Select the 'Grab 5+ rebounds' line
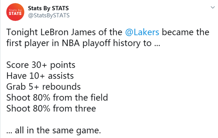The height and width of the screenshot is (138, 218). pos(44,87)
